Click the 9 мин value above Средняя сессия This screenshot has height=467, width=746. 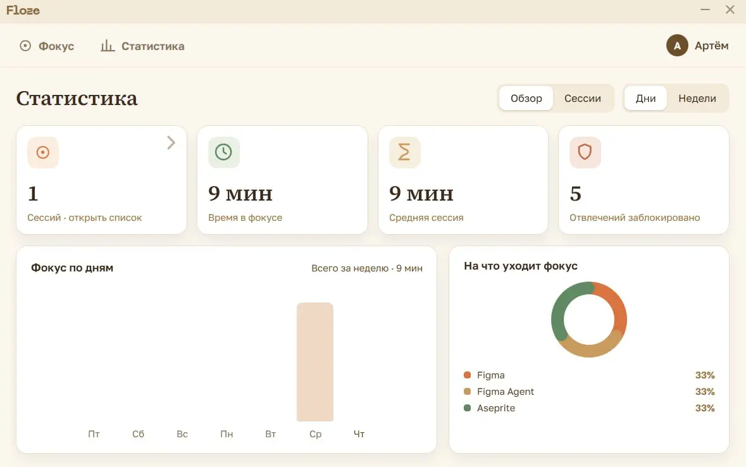click(x=421, y=193)
